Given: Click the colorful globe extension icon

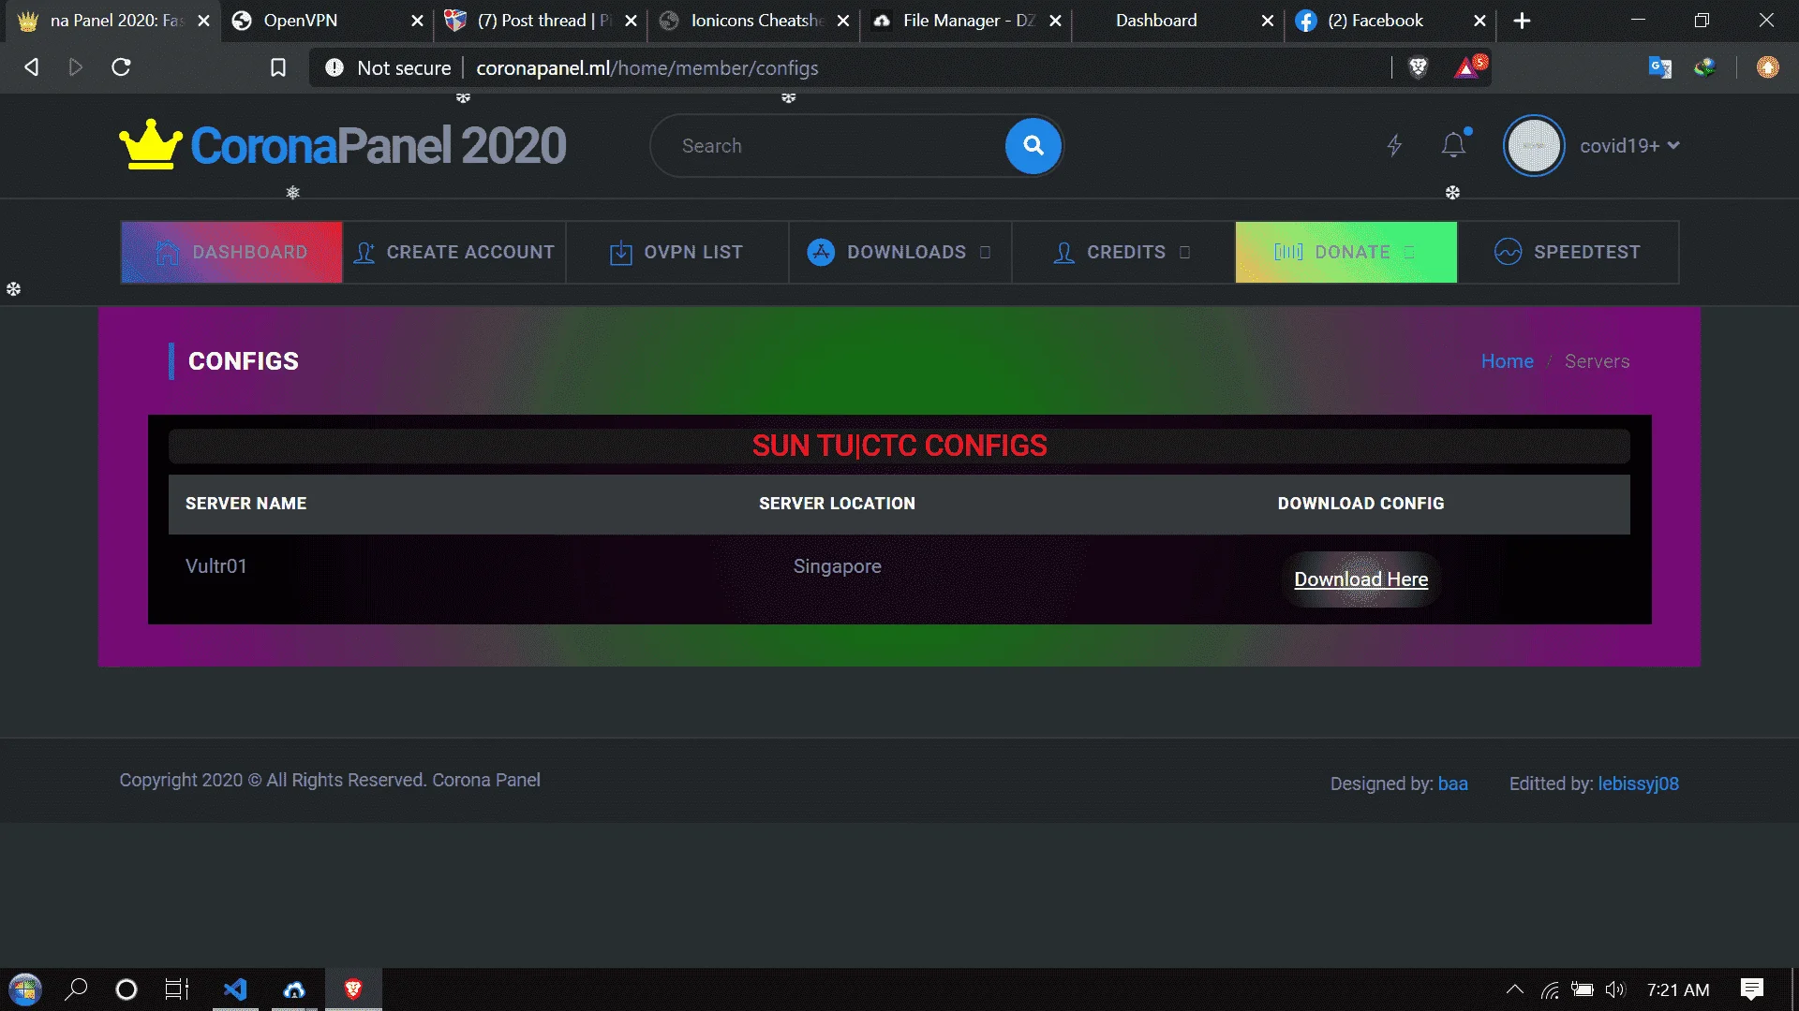Looking at the screenshot, I should (1704, 67).
